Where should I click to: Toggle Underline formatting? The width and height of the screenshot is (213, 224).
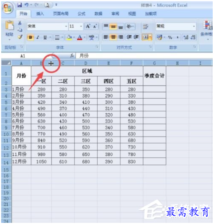(45, 37)
